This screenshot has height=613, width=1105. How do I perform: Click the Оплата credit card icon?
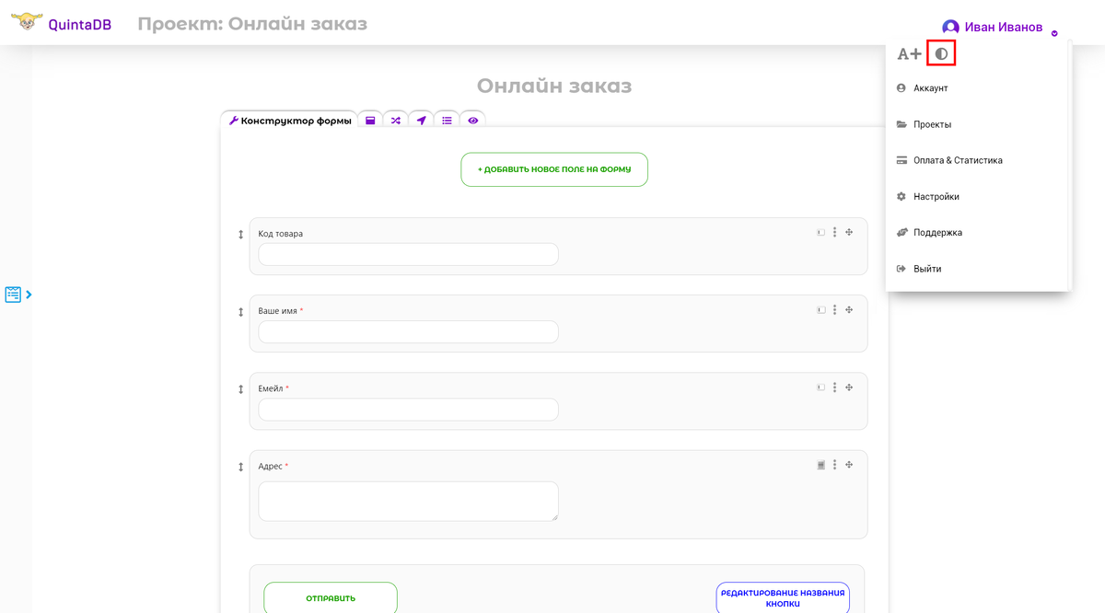point(901,160)
